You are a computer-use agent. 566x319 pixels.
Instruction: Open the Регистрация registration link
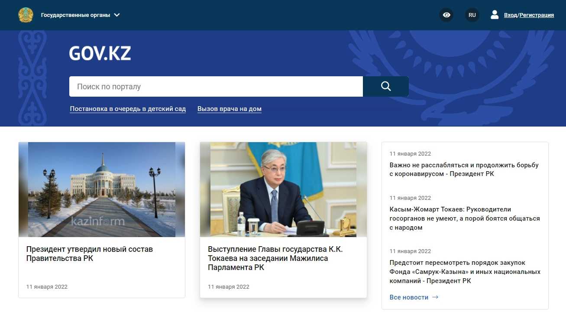pyautogui.click(x=537, y=15)
